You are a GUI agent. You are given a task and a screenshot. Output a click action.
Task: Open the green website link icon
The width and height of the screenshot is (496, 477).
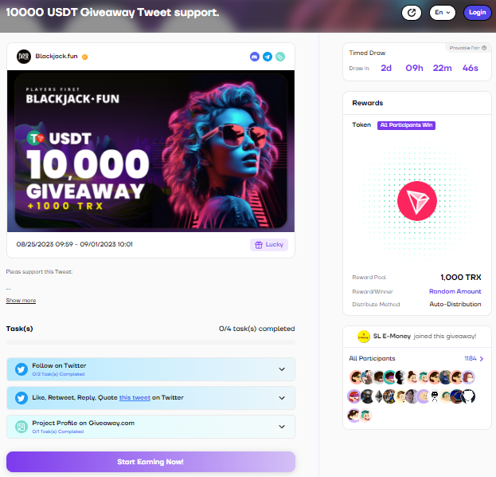(280, 57)
